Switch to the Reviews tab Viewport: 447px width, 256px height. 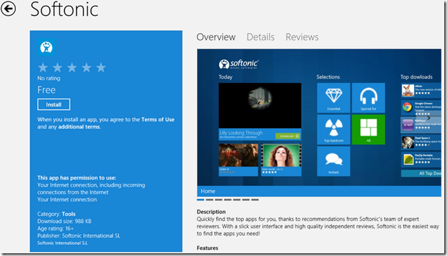(x=302, y=37)
